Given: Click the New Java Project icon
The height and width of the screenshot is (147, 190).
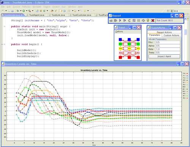Looking at the screenshot, I should point(38,11).
